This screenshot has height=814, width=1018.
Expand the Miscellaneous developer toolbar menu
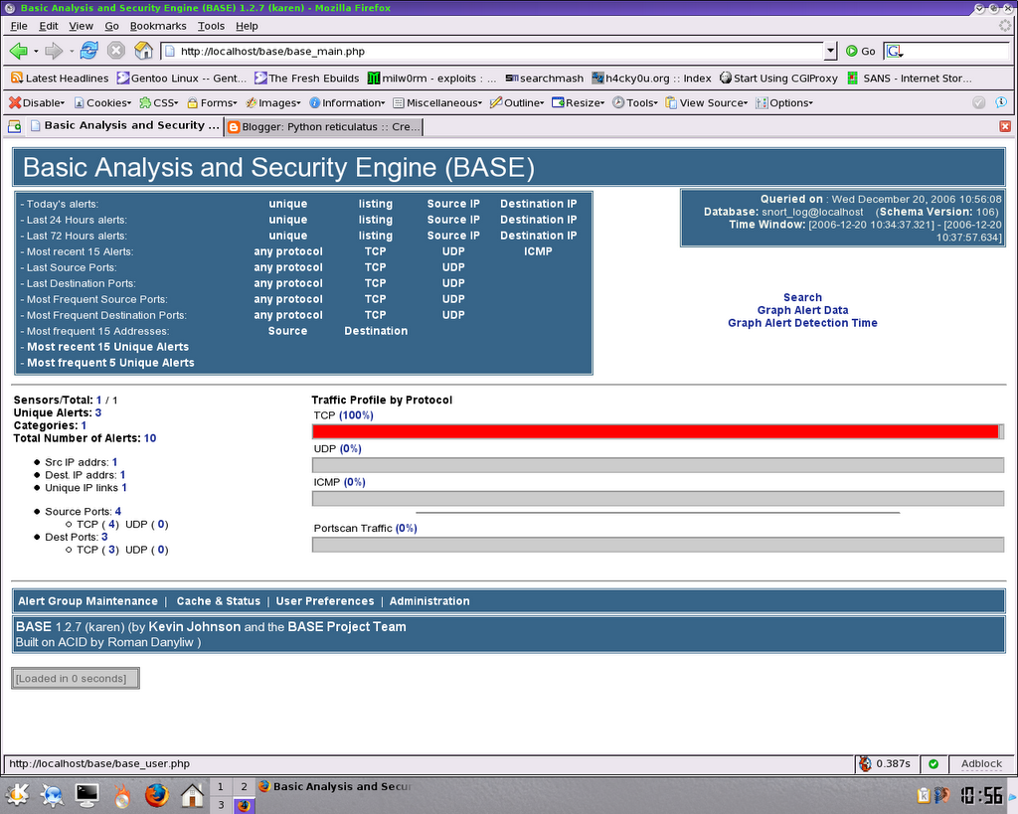(x=437, y=102)
